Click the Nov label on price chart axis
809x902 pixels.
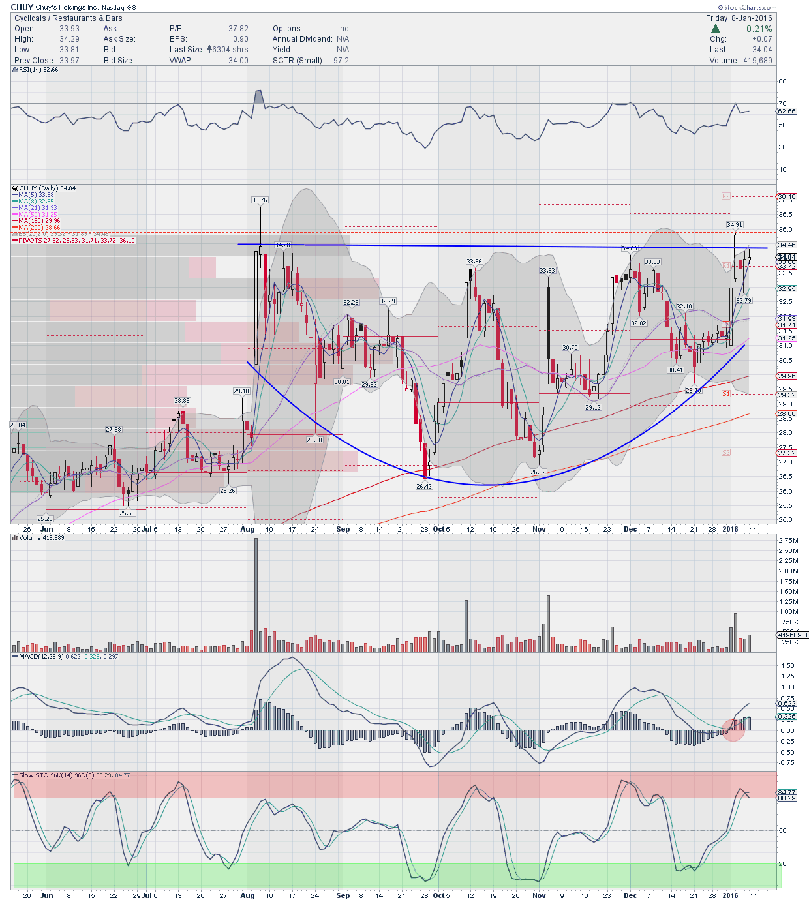point(539,529)
